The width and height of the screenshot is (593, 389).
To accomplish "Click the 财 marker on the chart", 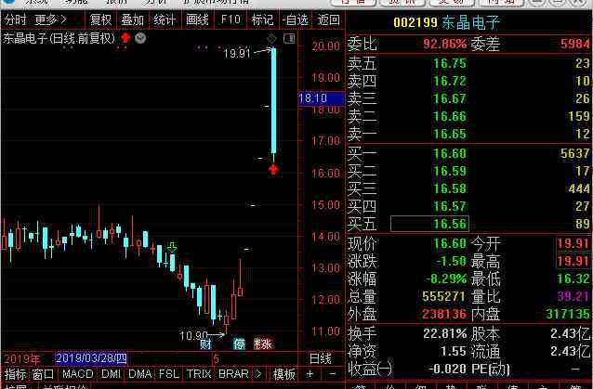I will point(205,344).
